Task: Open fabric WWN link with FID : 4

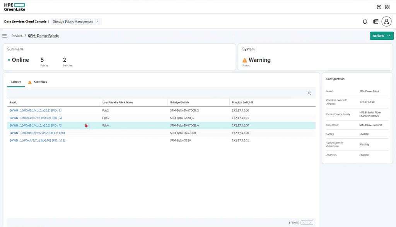Action: click(35, 125)
